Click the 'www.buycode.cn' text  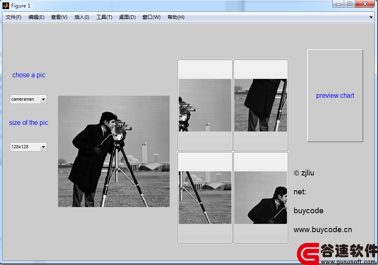(x=323, y=230)
